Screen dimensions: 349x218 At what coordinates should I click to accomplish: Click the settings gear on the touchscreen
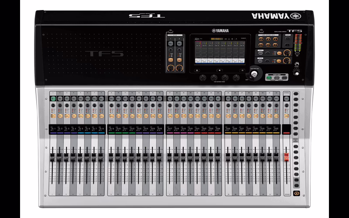point(232,39)
